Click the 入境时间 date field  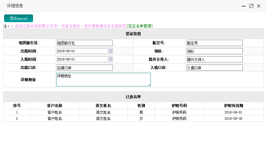[82, 59]
